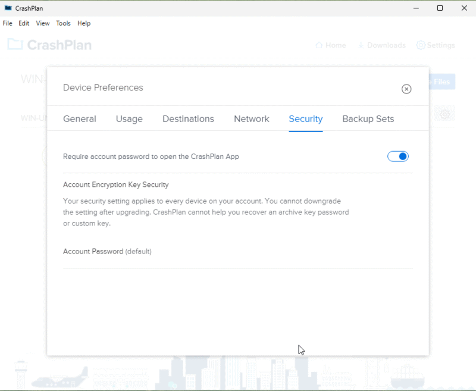Screen dimensions: 476x391
Task: Click the CrashPlan title bar app icon
Action: [x=8, y=8]
